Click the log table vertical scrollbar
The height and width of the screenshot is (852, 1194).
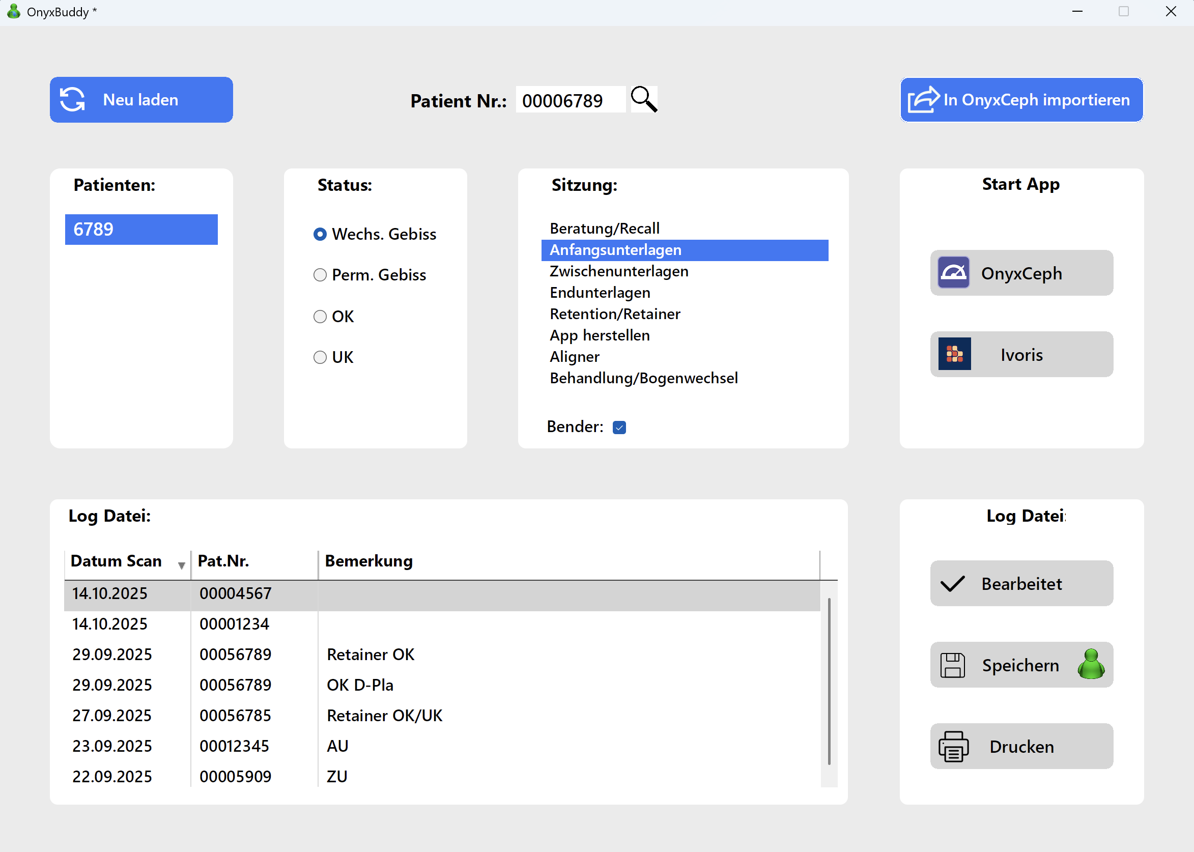[x=829, y=682]
